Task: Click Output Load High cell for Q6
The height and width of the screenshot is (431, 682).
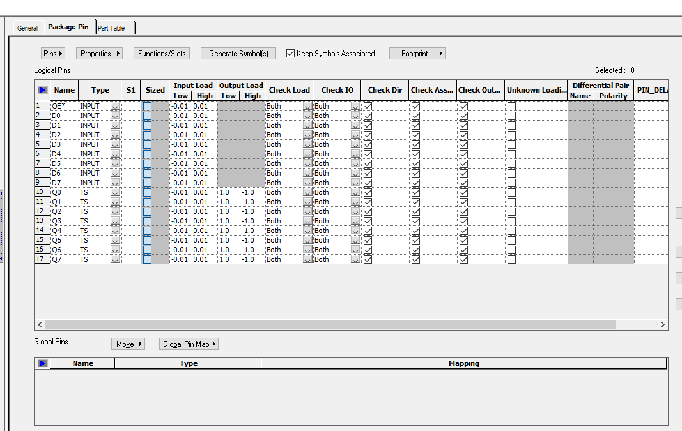Action: tap(252, 250)
